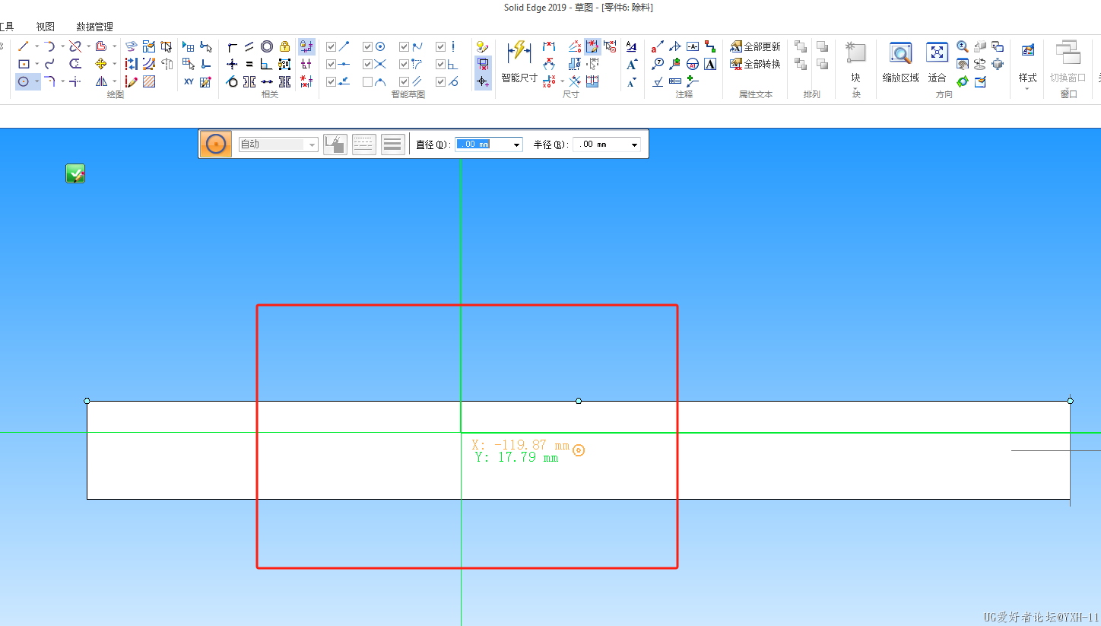Select the Line drawing tool

(x=24, y=46)
